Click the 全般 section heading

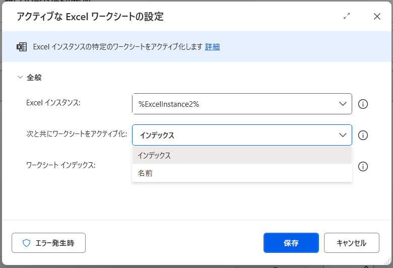[34, 78]
